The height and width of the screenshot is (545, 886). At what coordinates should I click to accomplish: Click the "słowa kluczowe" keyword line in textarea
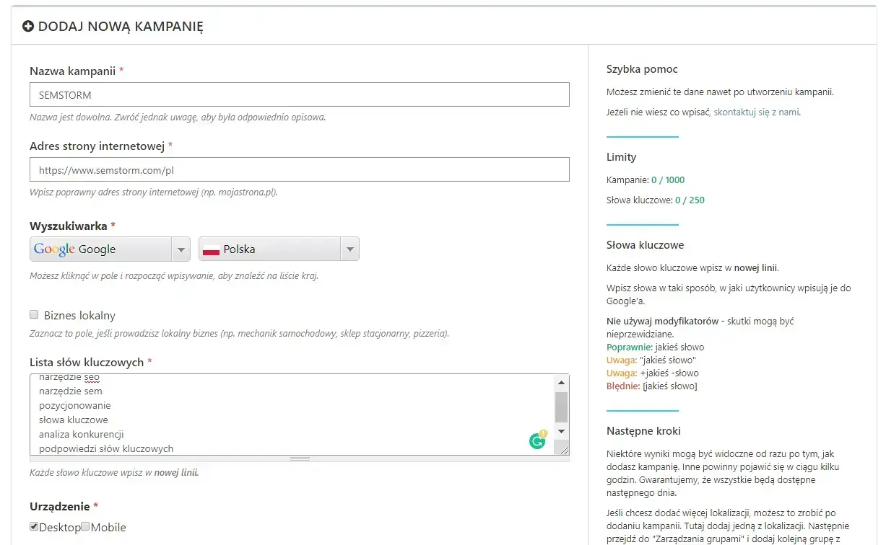[x=74, y=420]
